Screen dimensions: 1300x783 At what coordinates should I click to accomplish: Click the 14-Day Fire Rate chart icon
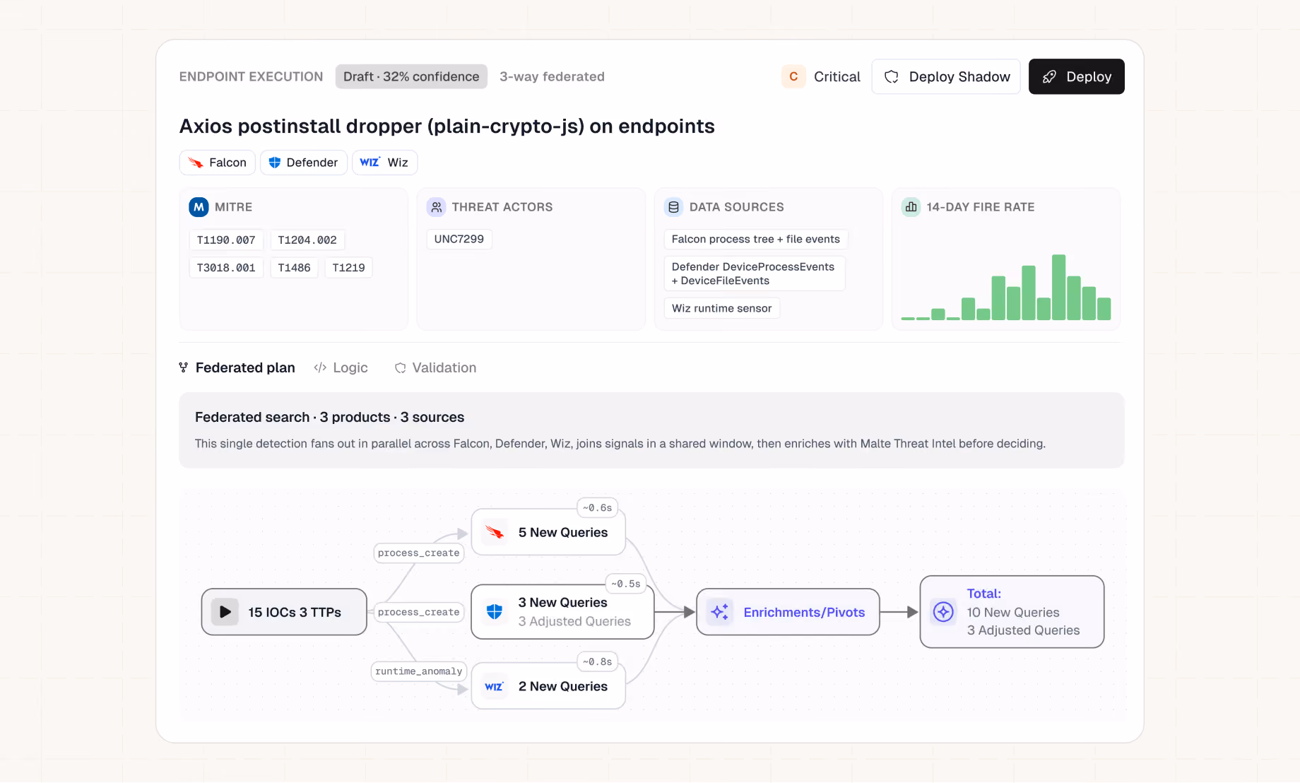(x=911, y=207)
